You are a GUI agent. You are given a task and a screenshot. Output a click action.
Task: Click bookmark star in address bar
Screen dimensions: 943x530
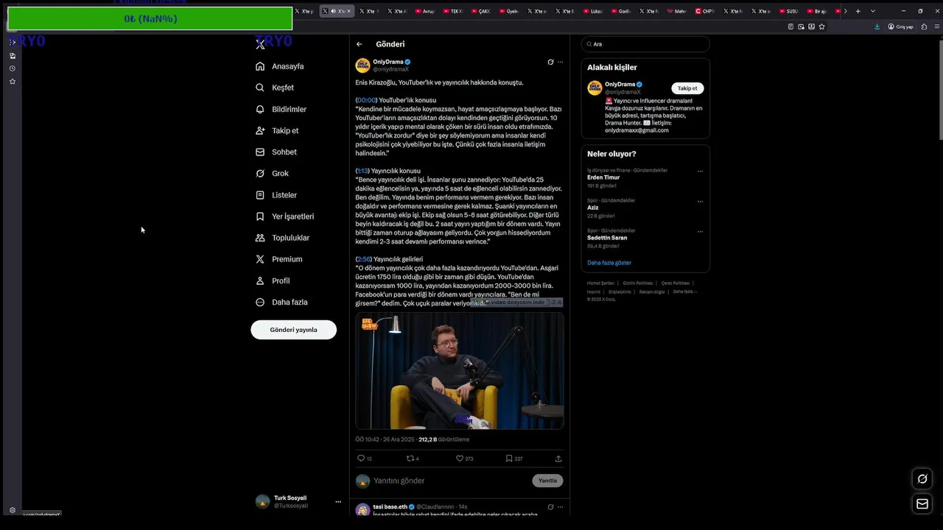tap(821, 26)
